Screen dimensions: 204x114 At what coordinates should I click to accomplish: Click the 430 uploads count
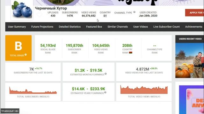pyautogui.click(x=53, y=16)
